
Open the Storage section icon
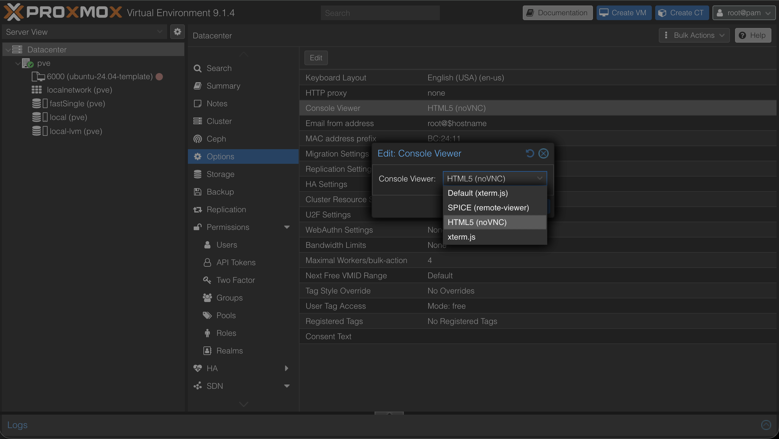[x=198, y=174]
